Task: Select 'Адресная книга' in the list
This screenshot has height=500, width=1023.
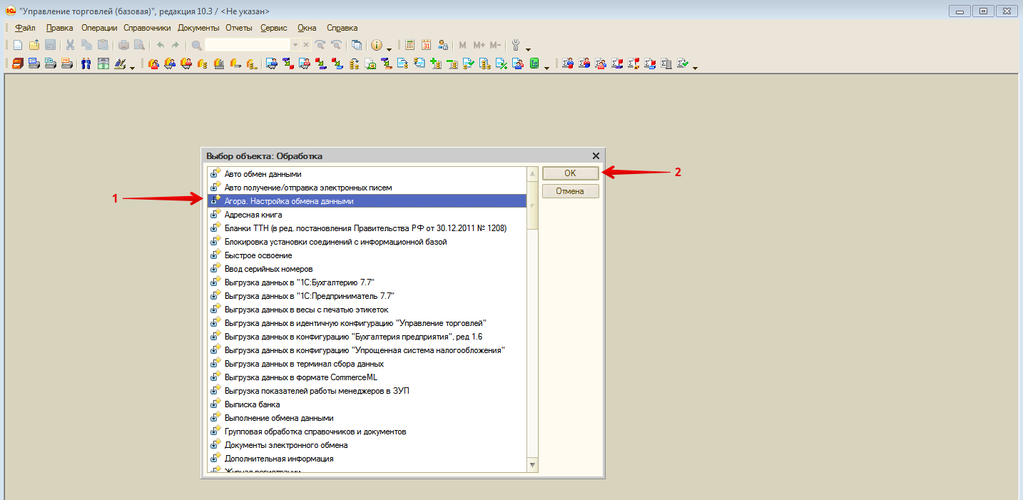Action: click(x=253, y=215)
